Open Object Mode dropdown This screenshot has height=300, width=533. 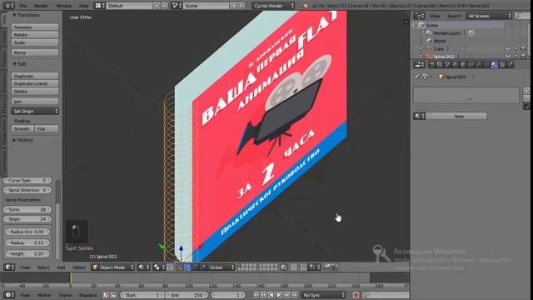click(113, 267)
